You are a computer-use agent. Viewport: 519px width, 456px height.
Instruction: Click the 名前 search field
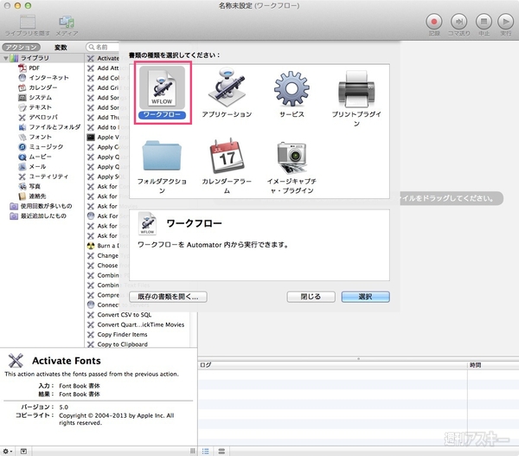pyautogui.click(x=103, y=47)
